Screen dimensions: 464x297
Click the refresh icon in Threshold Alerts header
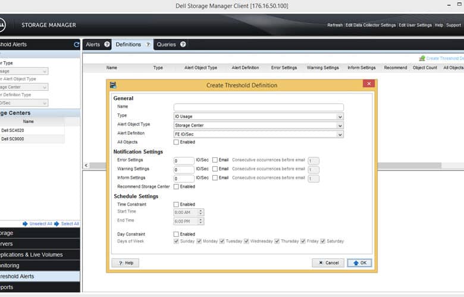click(76, 45)
